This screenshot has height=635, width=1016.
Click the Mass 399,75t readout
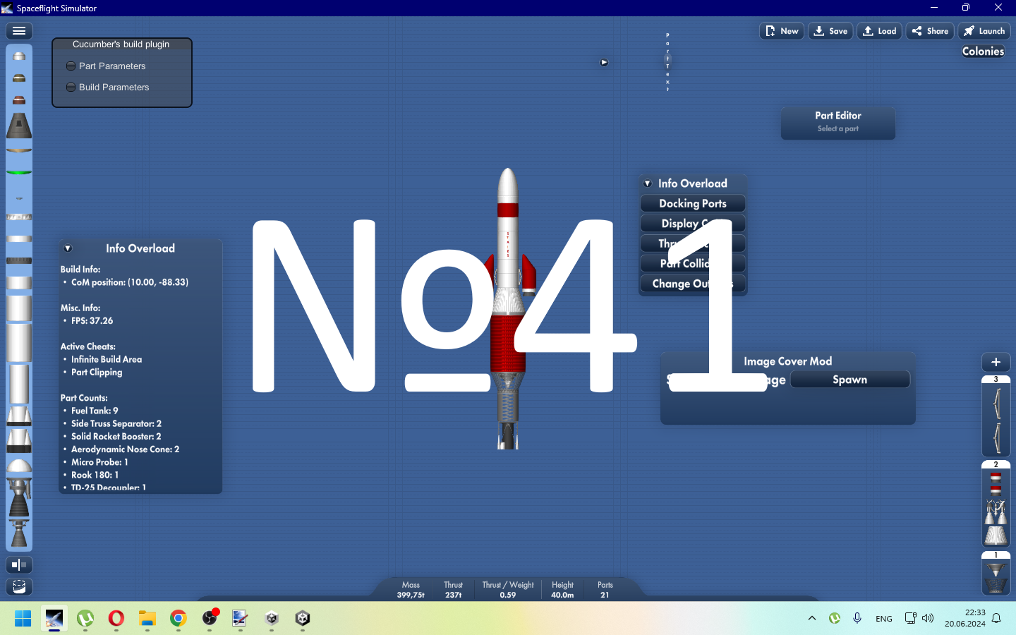(411, 590)
